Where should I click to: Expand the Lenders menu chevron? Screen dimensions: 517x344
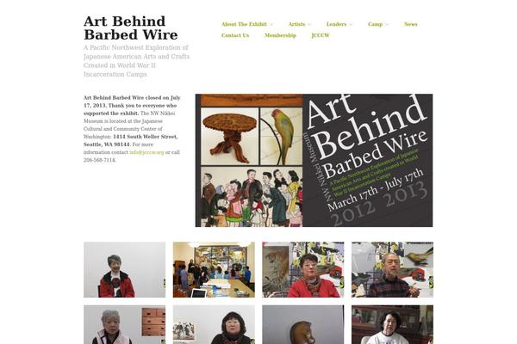pyautogui.click(x=351, y=25)
